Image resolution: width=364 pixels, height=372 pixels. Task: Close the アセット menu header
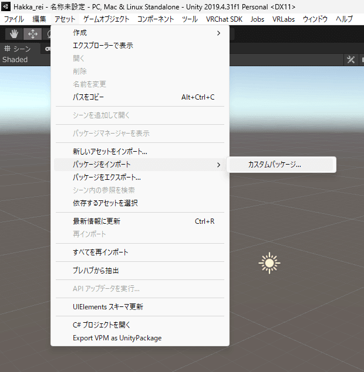65,19
